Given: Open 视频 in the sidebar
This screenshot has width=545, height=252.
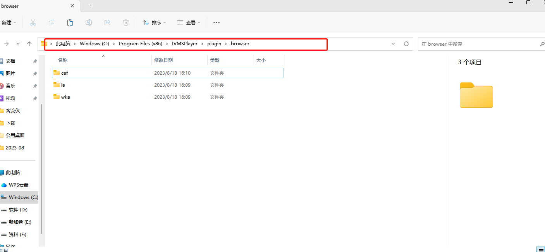Looking at the screenshot, I should click(x=10, y=98).
